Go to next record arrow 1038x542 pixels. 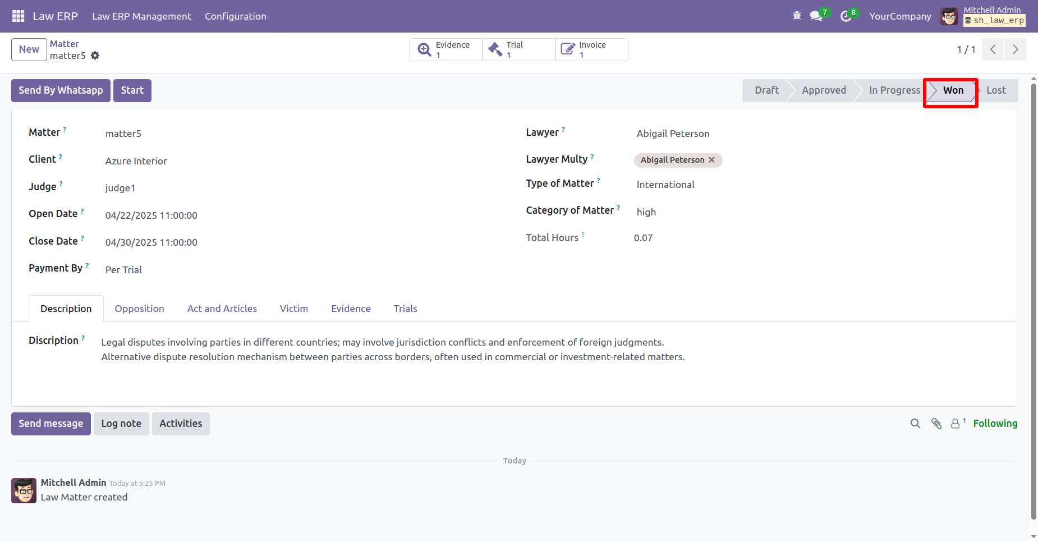[1016, 49]
